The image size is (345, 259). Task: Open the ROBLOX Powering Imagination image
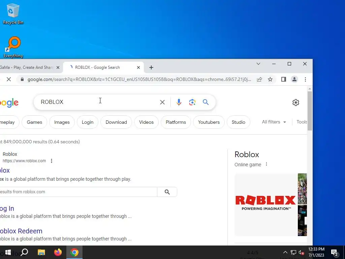(x=266, y=205)
